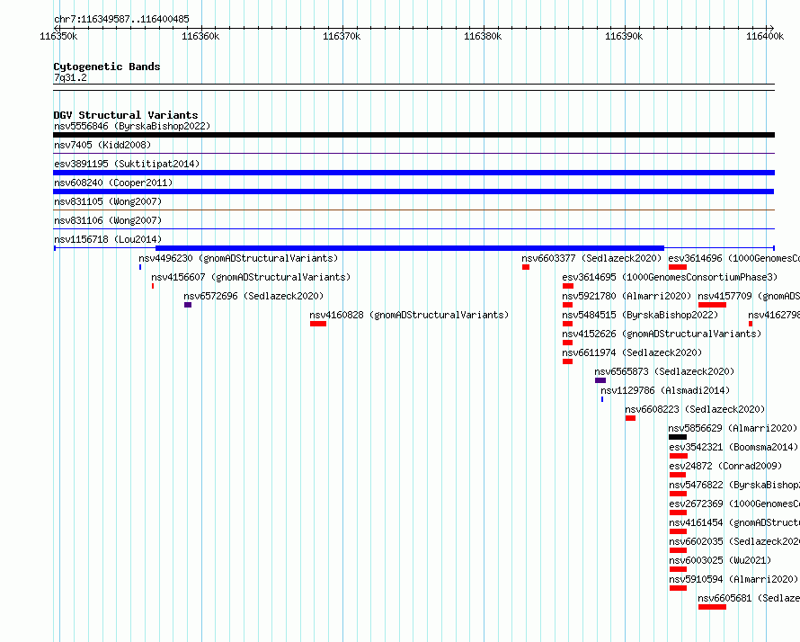The height and width of the screenshot is (642, 800).
Task: Select nsv4160828 (gnomADStructuralVariants) label
Action: coord(409,315)
